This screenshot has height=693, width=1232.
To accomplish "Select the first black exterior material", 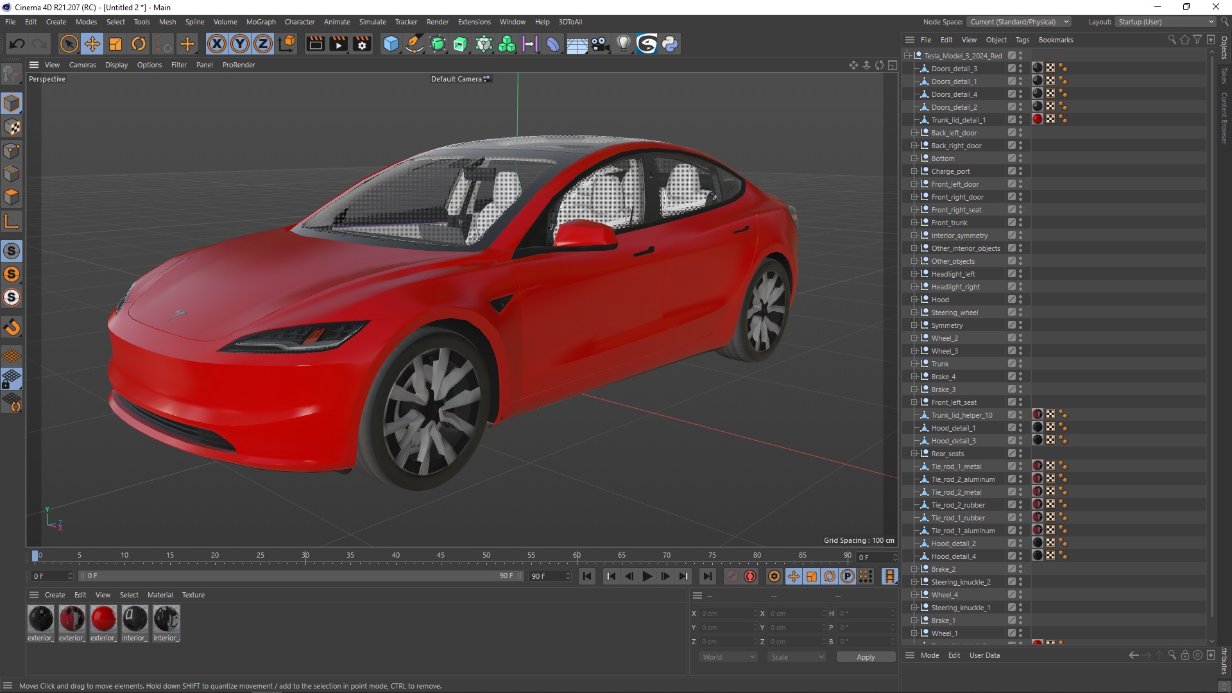I will click(x=40, y=619).
